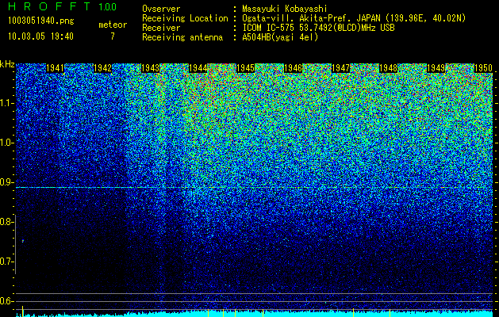Click the 1946 time marker
Screen dimensions: 499x317
click(x=293, y=68)
